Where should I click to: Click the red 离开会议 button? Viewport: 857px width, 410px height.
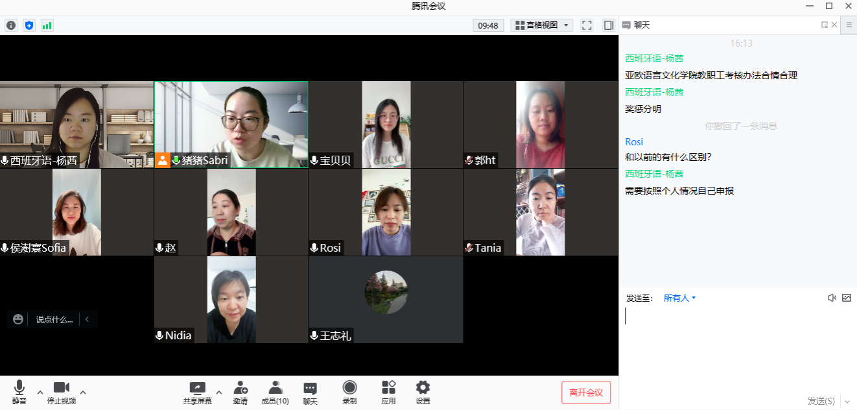click(586, 392)
